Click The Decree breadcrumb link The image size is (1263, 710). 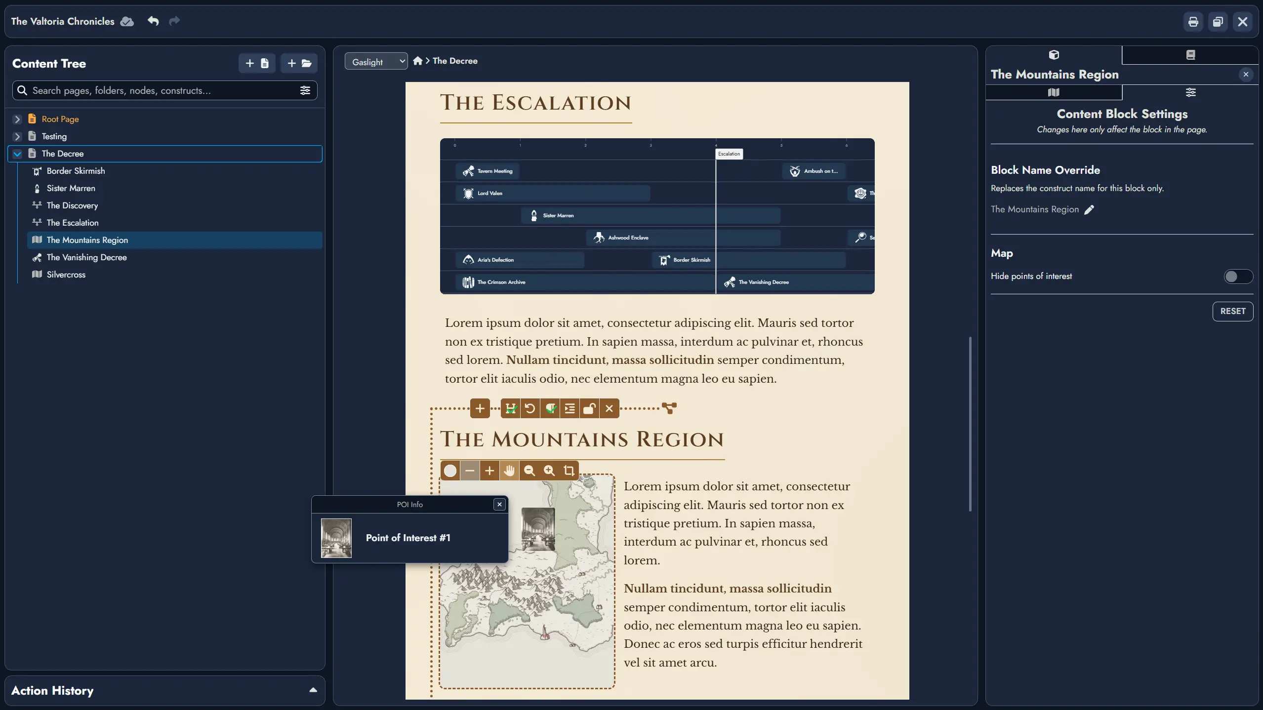[x=455, y=61]
